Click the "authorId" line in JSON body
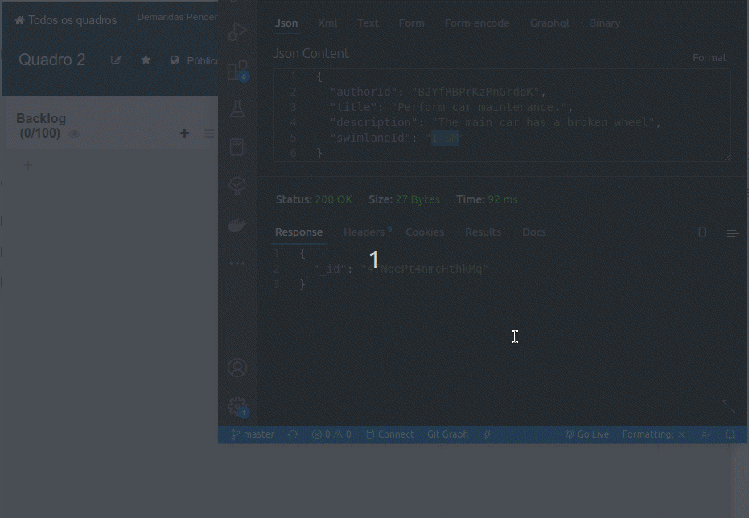The width and height of the screenshot is (749, 518). pyautogui.click(x=438, y=92)
